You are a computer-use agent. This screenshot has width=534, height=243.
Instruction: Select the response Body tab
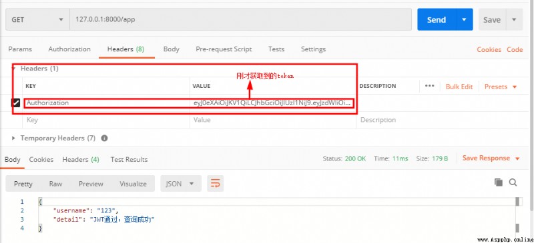coord(13,159)
